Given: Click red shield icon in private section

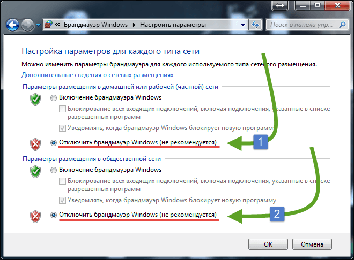Looking at the screenshot, I should point(35,144).
